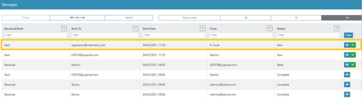Open the Sent Date column dropdown

click(x=203, y=28)
